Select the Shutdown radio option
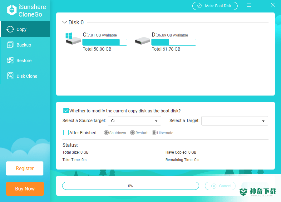281x202 pixels. click(106, 133)
